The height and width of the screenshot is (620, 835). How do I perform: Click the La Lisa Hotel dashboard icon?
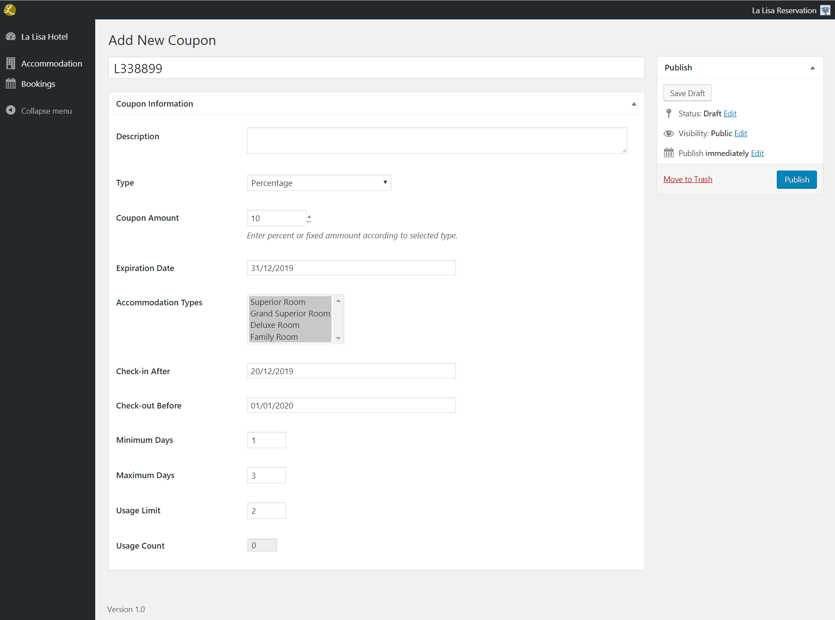(11, 37)
